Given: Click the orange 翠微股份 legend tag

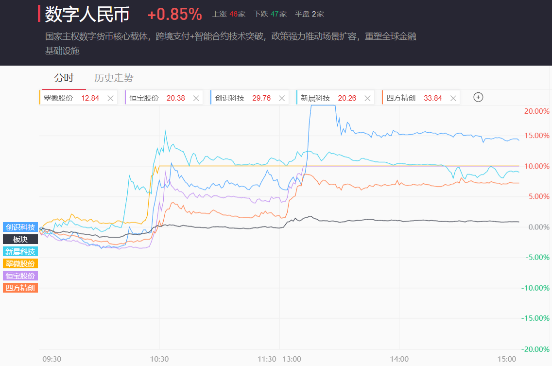Looking at the screenshot, I should [20, 263].
